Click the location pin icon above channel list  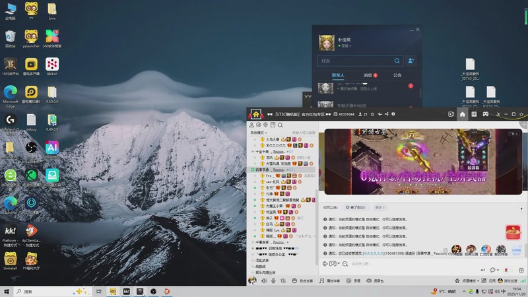coord(266,125)
